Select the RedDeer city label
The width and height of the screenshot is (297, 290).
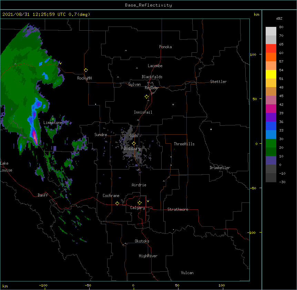(x=152, y=88)
